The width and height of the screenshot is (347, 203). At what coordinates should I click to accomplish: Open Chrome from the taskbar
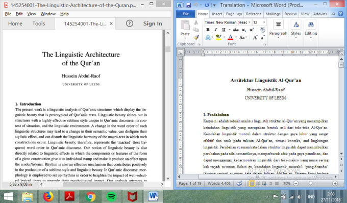tap(90, 196)
